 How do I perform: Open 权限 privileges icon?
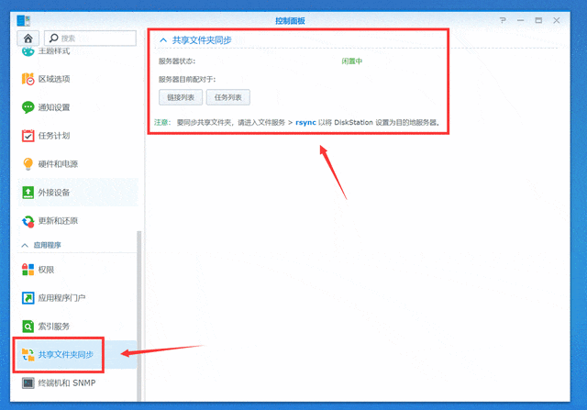pyautogui.click(x=28, y=270)
